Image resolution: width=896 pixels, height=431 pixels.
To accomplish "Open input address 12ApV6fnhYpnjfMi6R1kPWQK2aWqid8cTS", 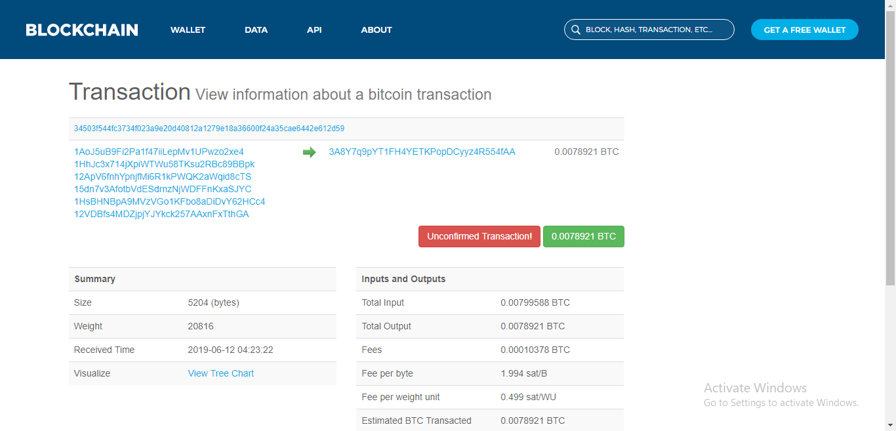I will [163, 176].
